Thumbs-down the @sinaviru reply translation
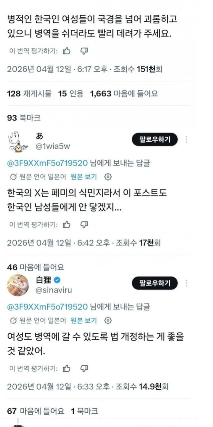The height and width of the screenshot is (427, 213). (84, 369)
